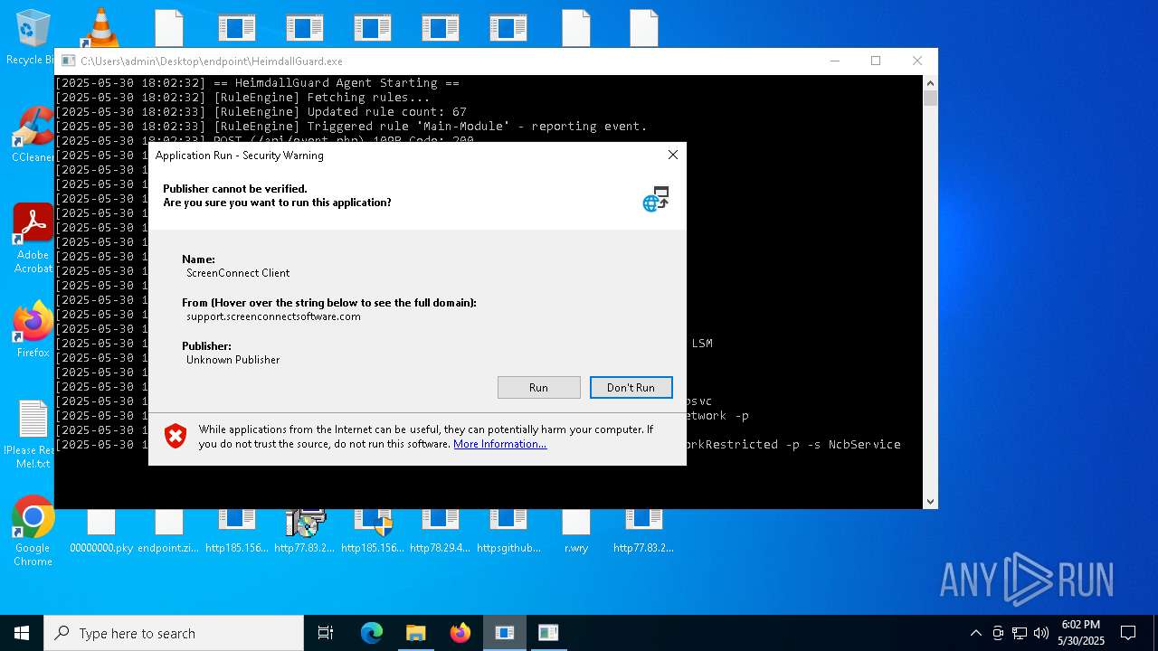
Task: Open the VLC media player cone shortcut
Action: tap(101, 27)
